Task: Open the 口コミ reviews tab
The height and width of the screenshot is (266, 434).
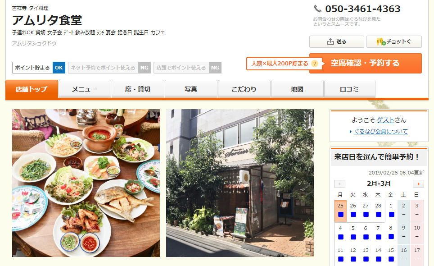Action: [349, 89]
